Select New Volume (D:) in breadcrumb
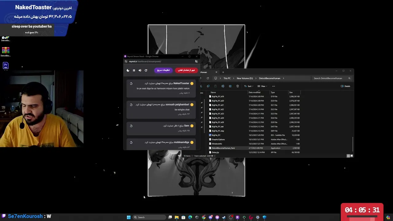 pyautogui.click(x=245, y=78)
